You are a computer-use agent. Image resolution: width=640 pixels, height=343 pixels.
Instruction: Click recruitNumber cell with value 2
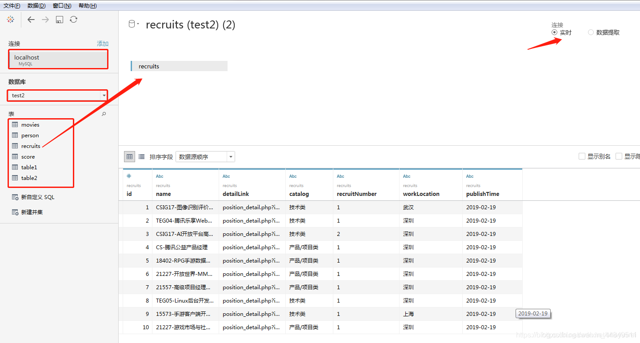pyautogui.click(x=366, y=234)
